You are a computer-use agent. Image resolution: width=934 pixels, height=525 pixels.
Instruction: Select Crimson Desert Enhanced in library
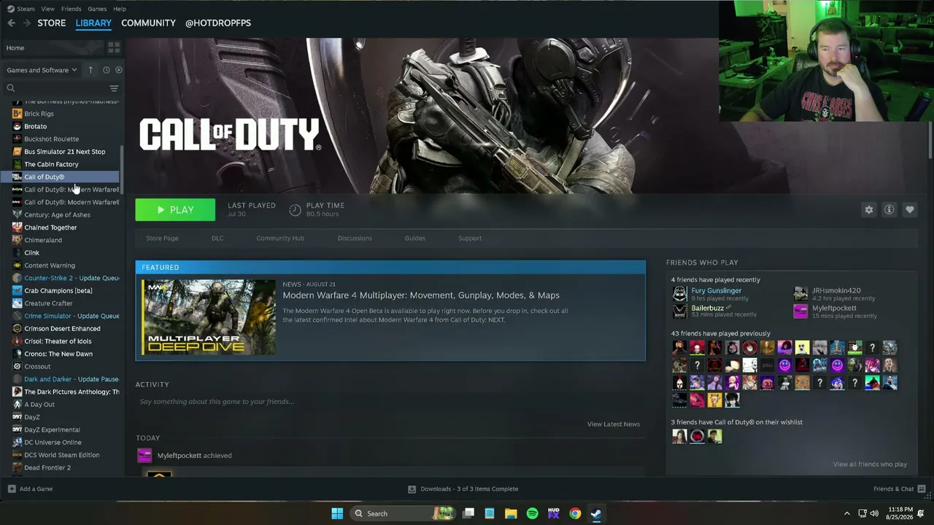(x=61, y=329)
